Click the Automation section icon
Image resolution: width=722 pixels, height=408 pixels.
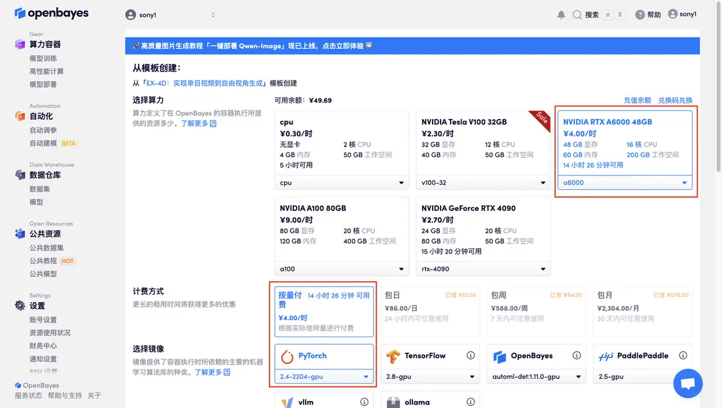[x=20, y=116]
